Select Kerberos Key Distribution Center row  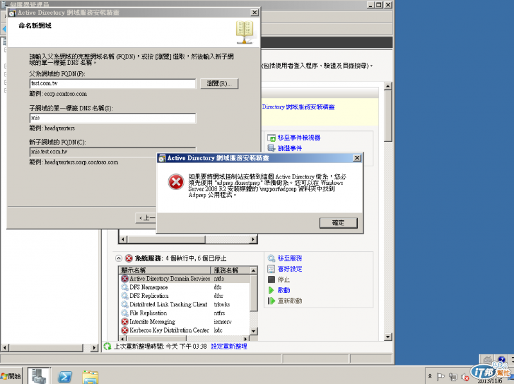184,330
